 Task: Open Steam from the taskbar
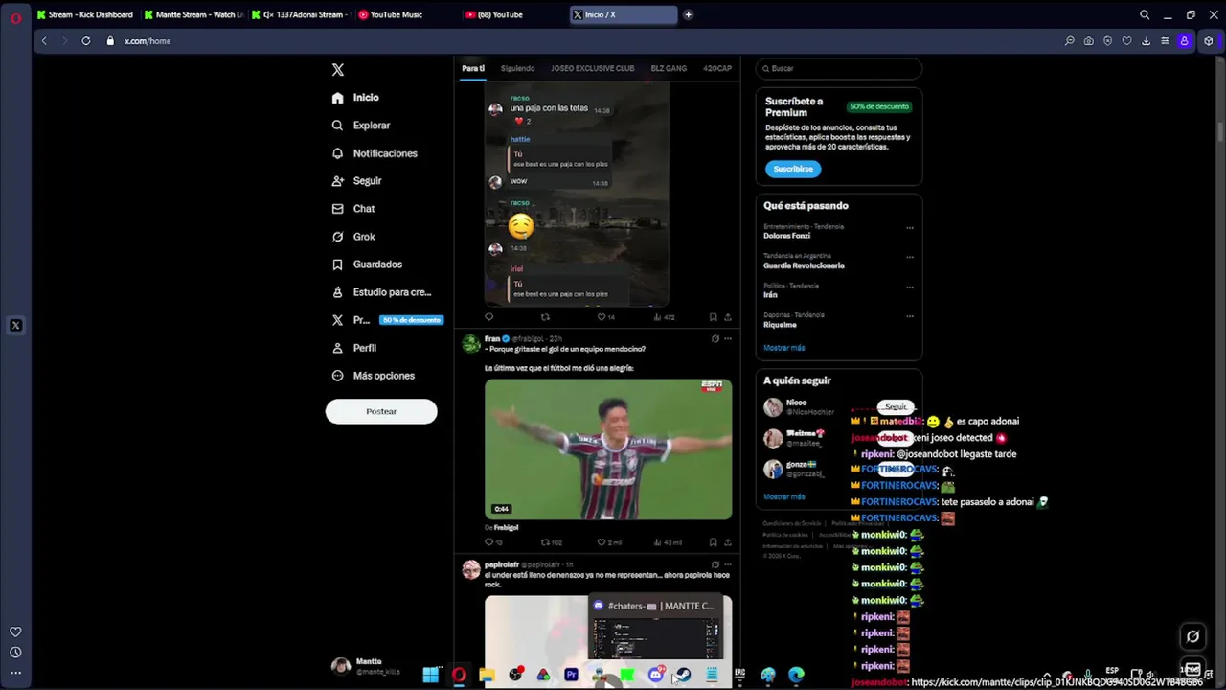click(683, 676)
